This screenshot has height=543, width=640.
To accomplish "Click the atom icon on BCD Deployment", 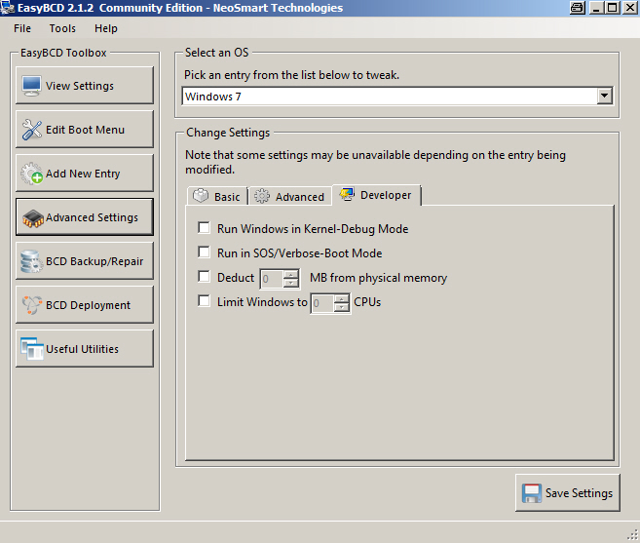I will (32, 305).
